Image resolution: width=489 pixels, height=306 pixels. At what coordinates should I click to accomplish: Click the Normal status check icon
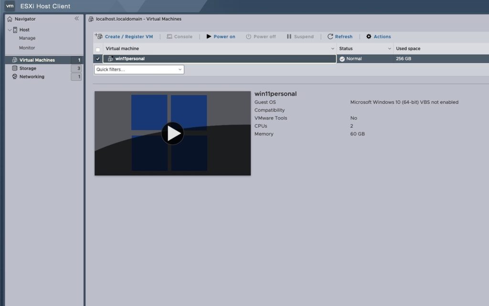[x=342, y=59]
